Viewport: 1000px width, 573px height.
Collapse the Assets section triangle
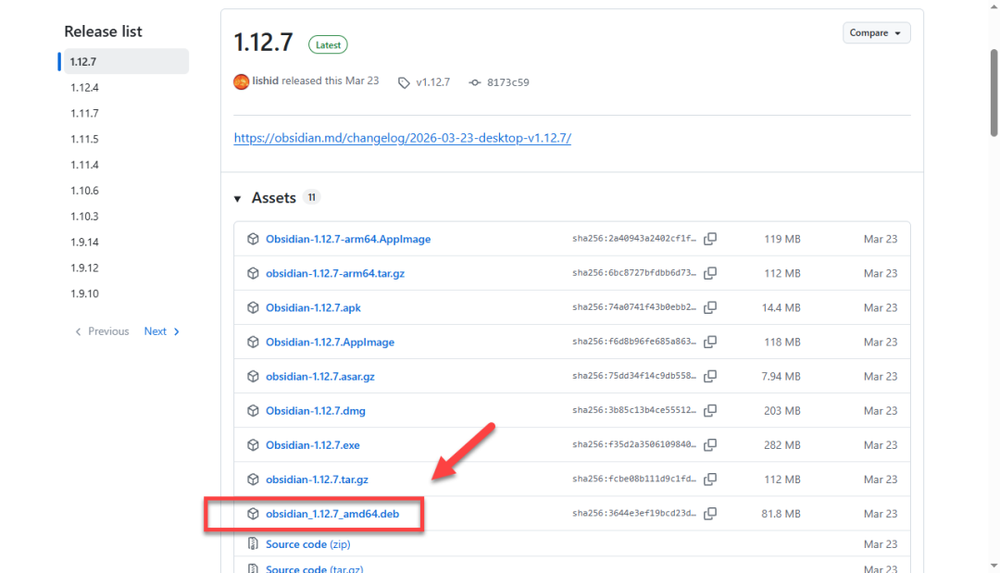238,199
